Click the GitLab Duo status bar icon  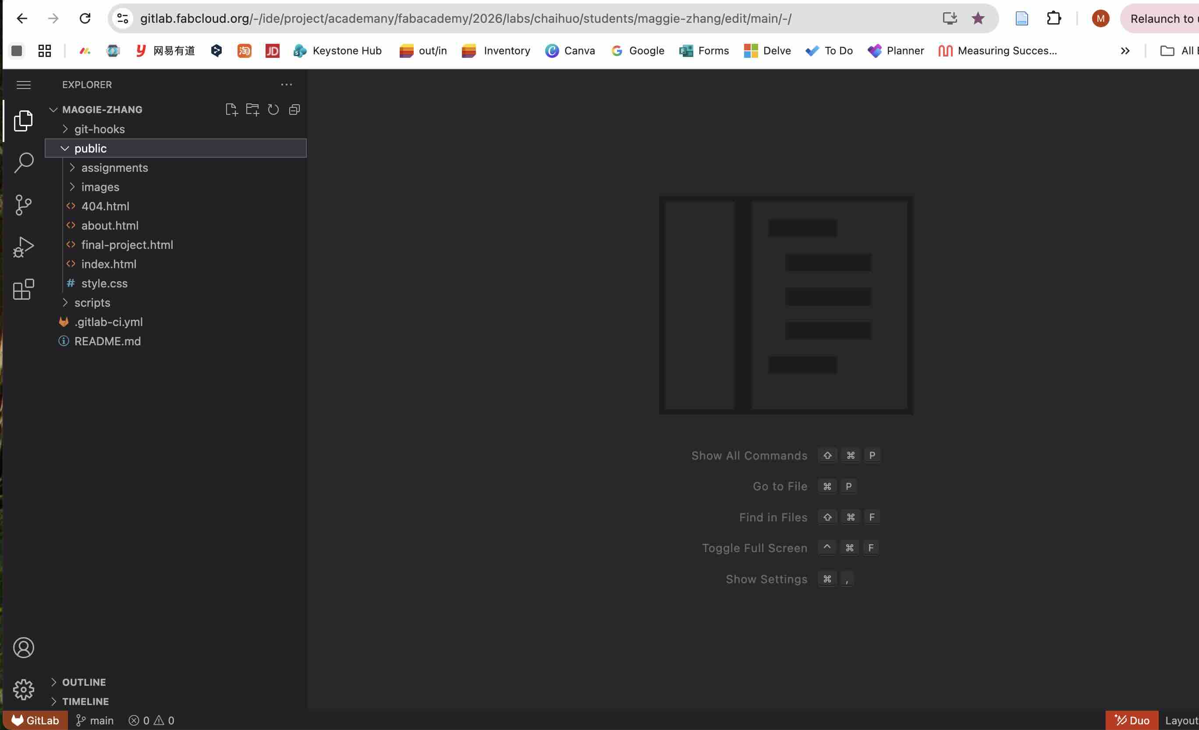point(1132,720)
